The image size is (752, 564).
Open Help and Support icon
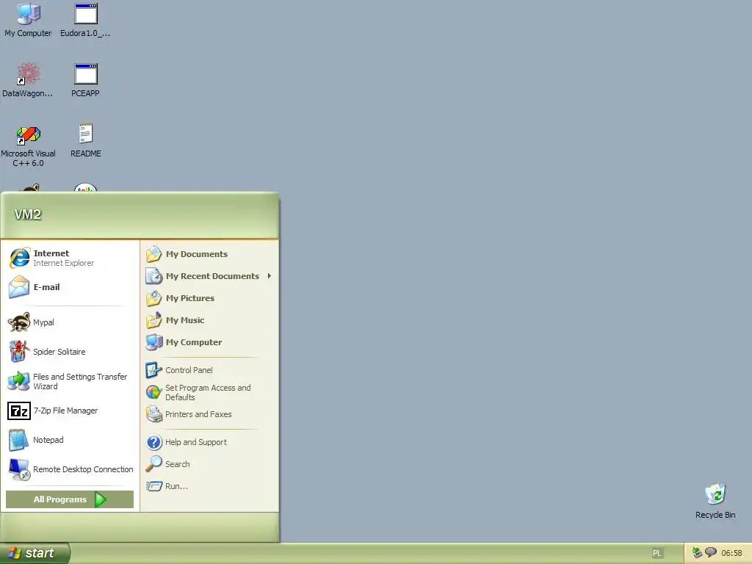[x=154, y=442]
